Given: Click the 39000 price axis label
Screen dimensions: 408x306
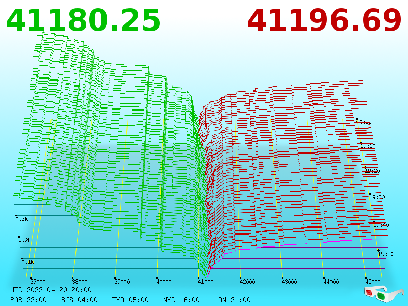Looking at the screenshot, I should 122,282.
